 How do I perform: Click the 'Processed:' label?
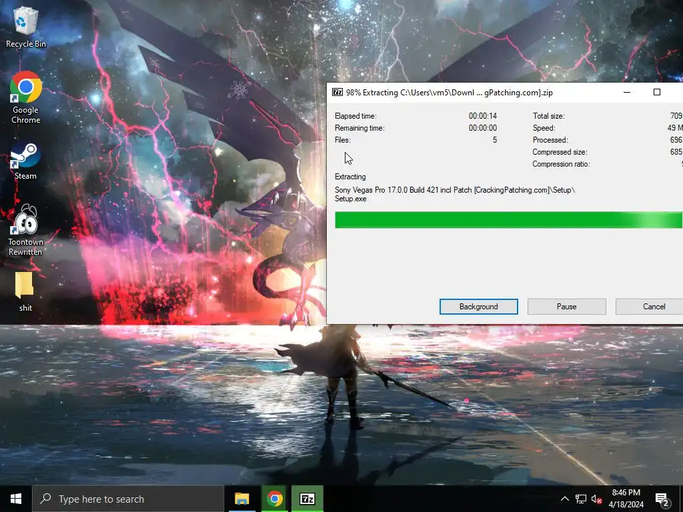550,140
